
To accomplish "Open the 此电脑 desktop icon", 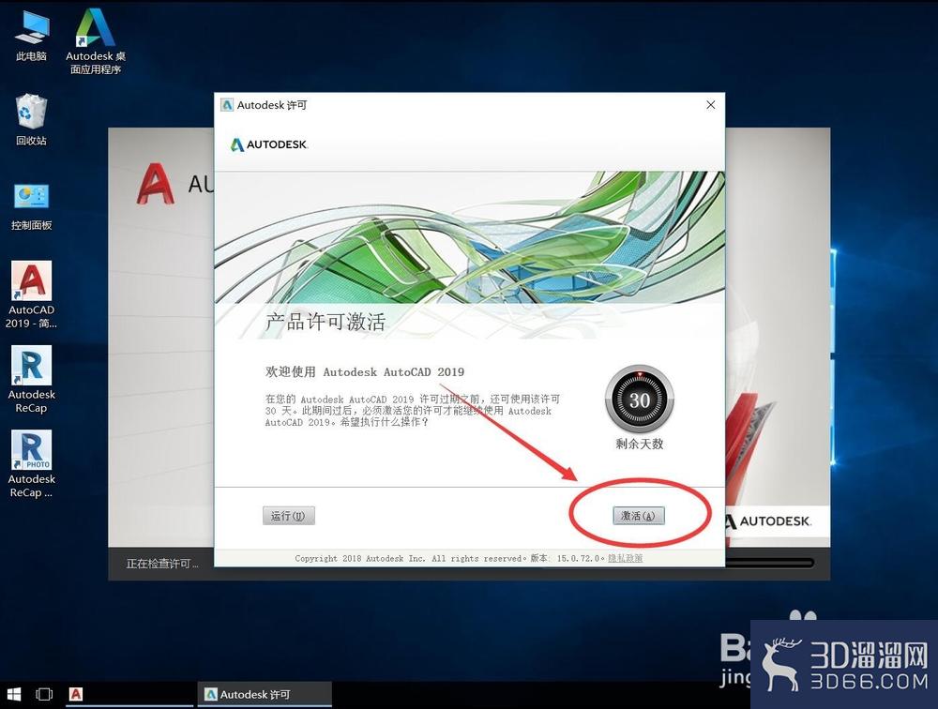I will point(31,36).
